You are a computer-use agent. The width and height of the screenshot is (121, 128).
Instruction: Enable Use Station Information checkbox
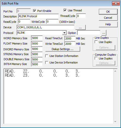47,56
